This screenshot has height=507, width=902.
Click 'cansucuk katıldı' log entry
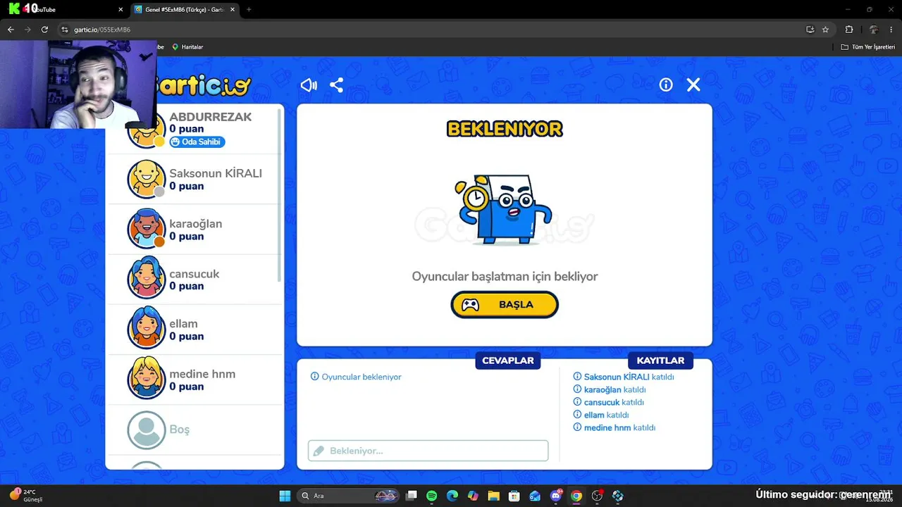(x=609, y=402)
